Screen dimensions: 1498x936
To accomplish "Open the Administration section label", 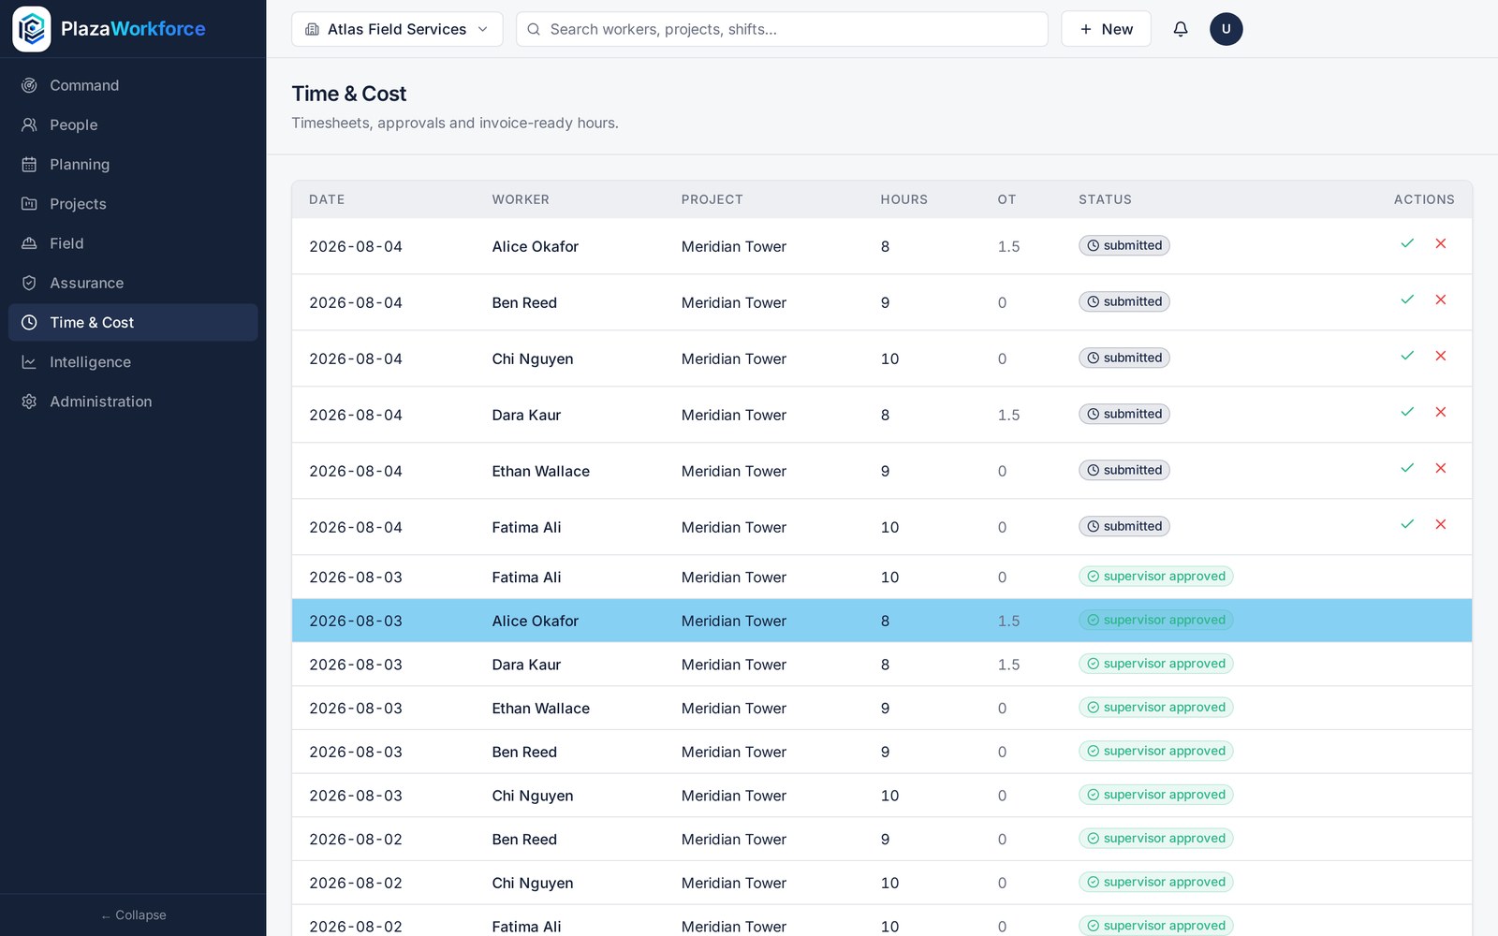I will point(100,402).
